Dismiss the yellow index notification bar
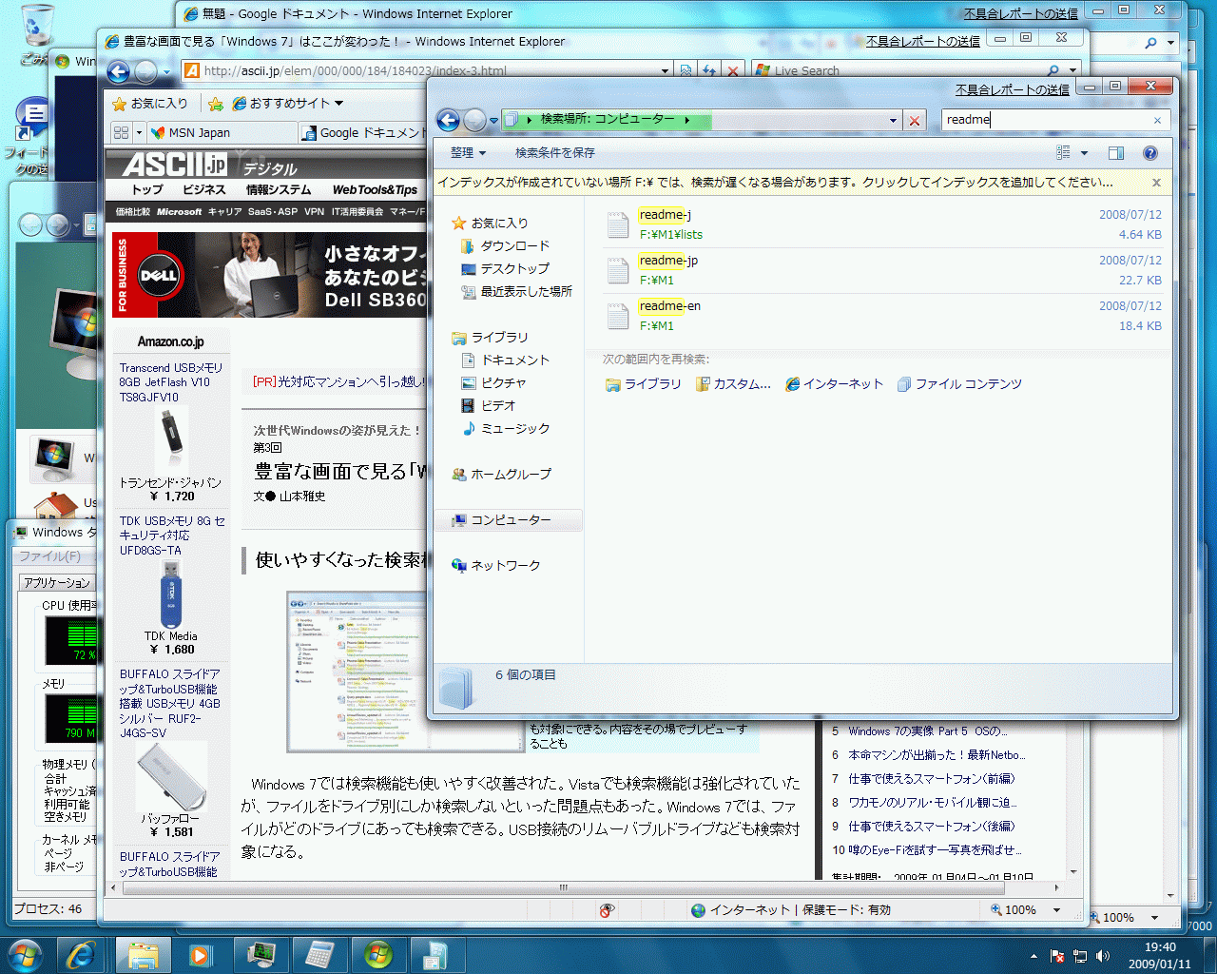 pyautogui.click(x=1156, y=183)
